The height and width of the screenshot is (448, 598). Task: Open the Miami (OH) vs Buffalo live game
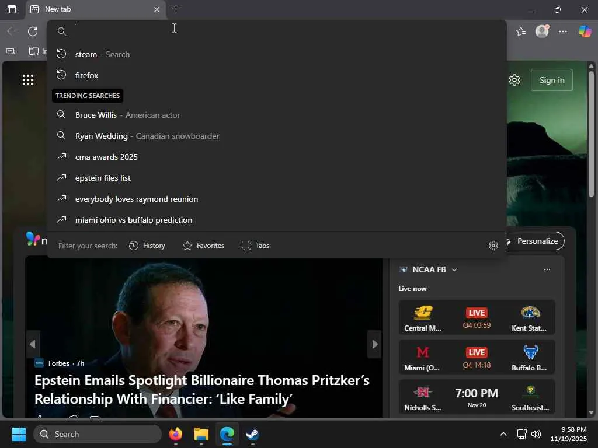(477, 358)
